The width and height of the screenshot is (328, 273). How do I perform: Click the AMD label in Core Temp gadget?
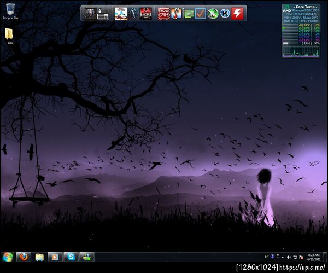pyautogui.click(x=287, y=10)
